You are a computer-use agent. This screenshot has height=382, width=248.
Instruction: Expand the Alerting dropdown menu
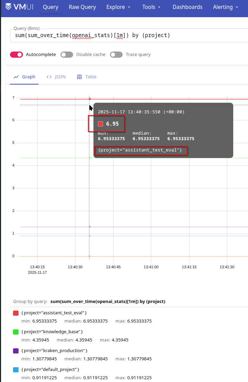pos(226,7)
